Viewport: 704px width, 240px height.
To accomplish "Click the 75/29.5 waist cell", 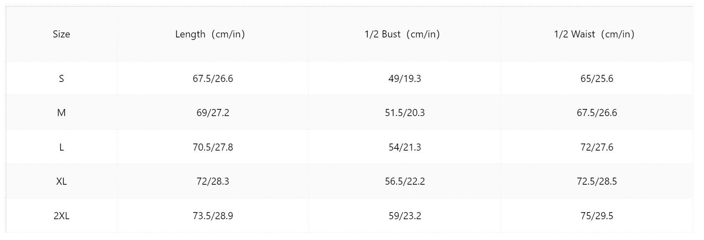I will [x=597, y=216].
